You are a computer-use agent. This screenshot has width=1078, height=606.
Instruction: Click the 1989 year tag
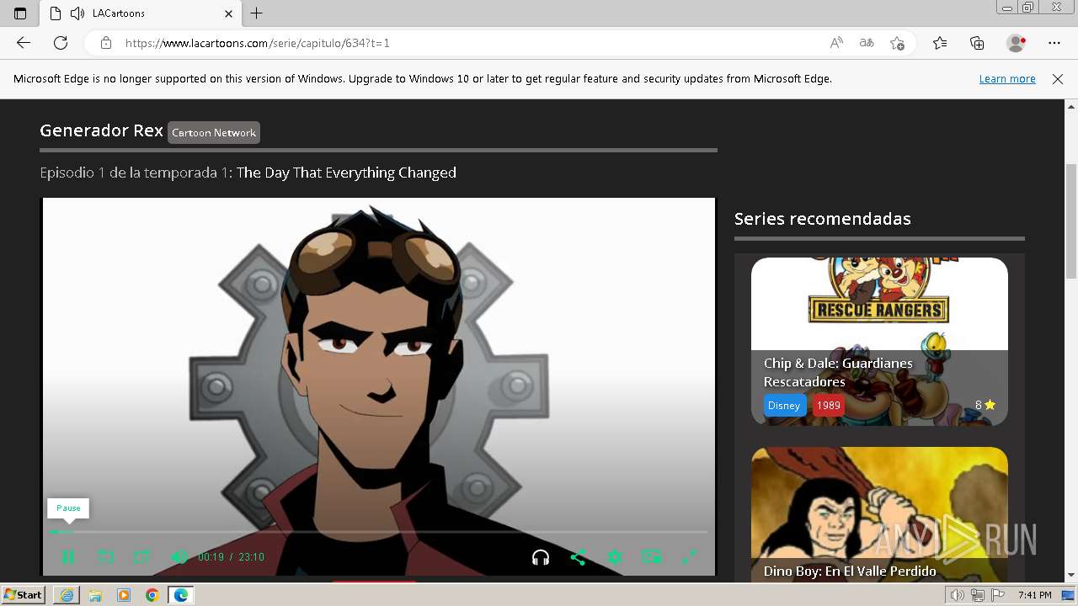coord(829,405)
